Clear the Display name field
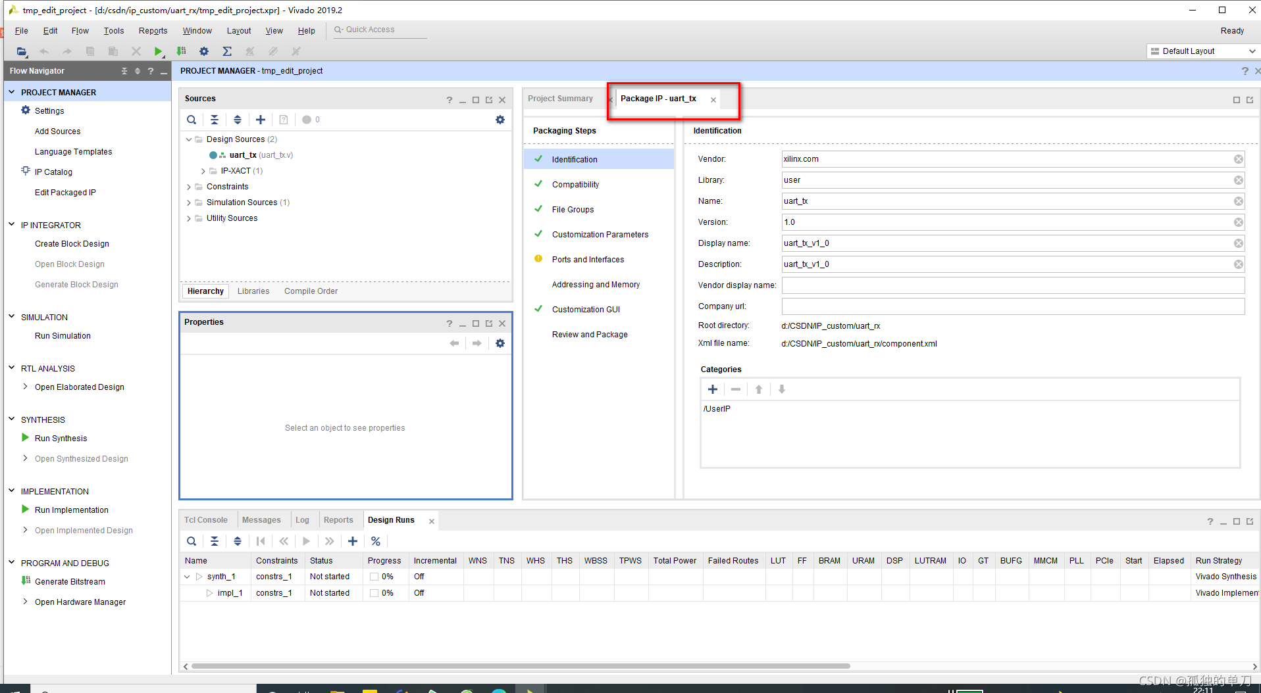Screen dimensions: 1261x693 pyautogui.click(x=1239, y=243)
